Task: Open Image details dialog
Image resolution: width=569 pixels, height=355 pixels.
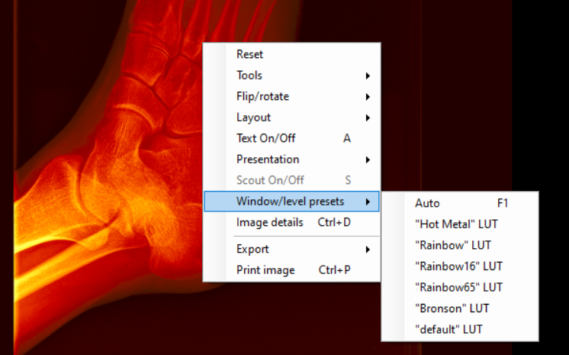Action: pyautogui.click(x=292, y=222)
